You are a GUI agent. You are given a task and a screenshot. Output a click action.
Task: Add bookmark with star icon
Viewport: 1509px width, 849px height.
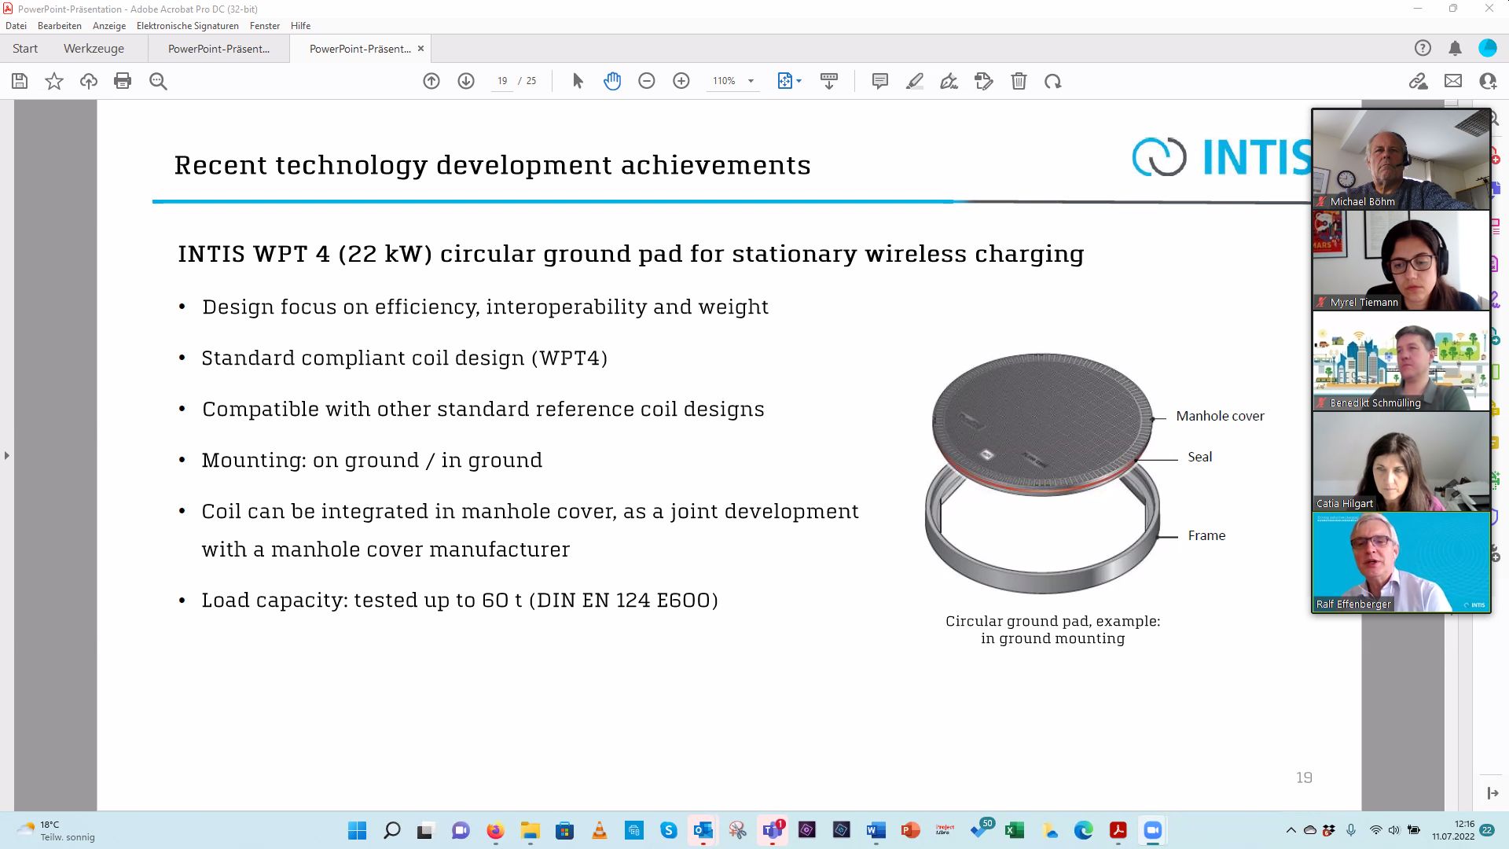(54, 81)
